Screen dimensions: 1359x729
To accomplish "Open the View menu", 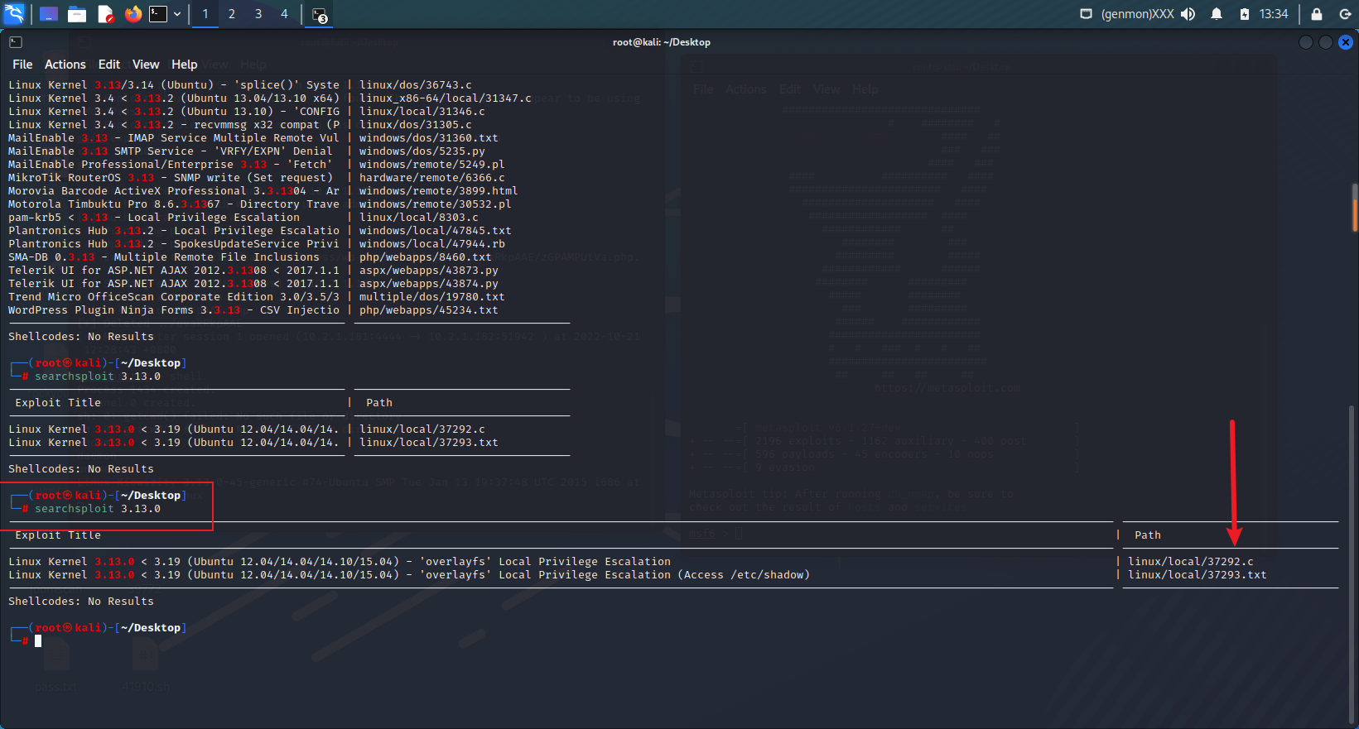I will click(x=146, y=65).
